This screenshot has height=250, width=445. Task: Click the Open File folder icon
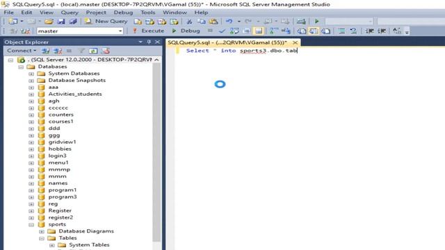[x=49, y=22]
